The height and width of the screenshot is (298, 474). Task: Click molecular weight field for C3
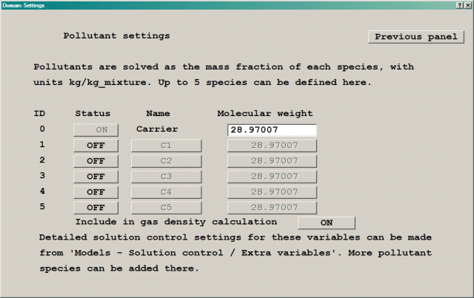[x=272, y=177]
